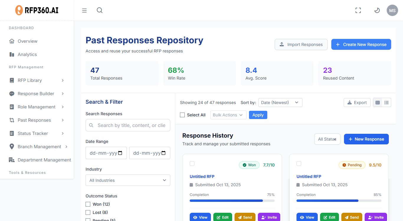The width and height of the screenshot is (403, 221).
Task: Click the 75% completion progress bar
Action: [x=232, y=200]
